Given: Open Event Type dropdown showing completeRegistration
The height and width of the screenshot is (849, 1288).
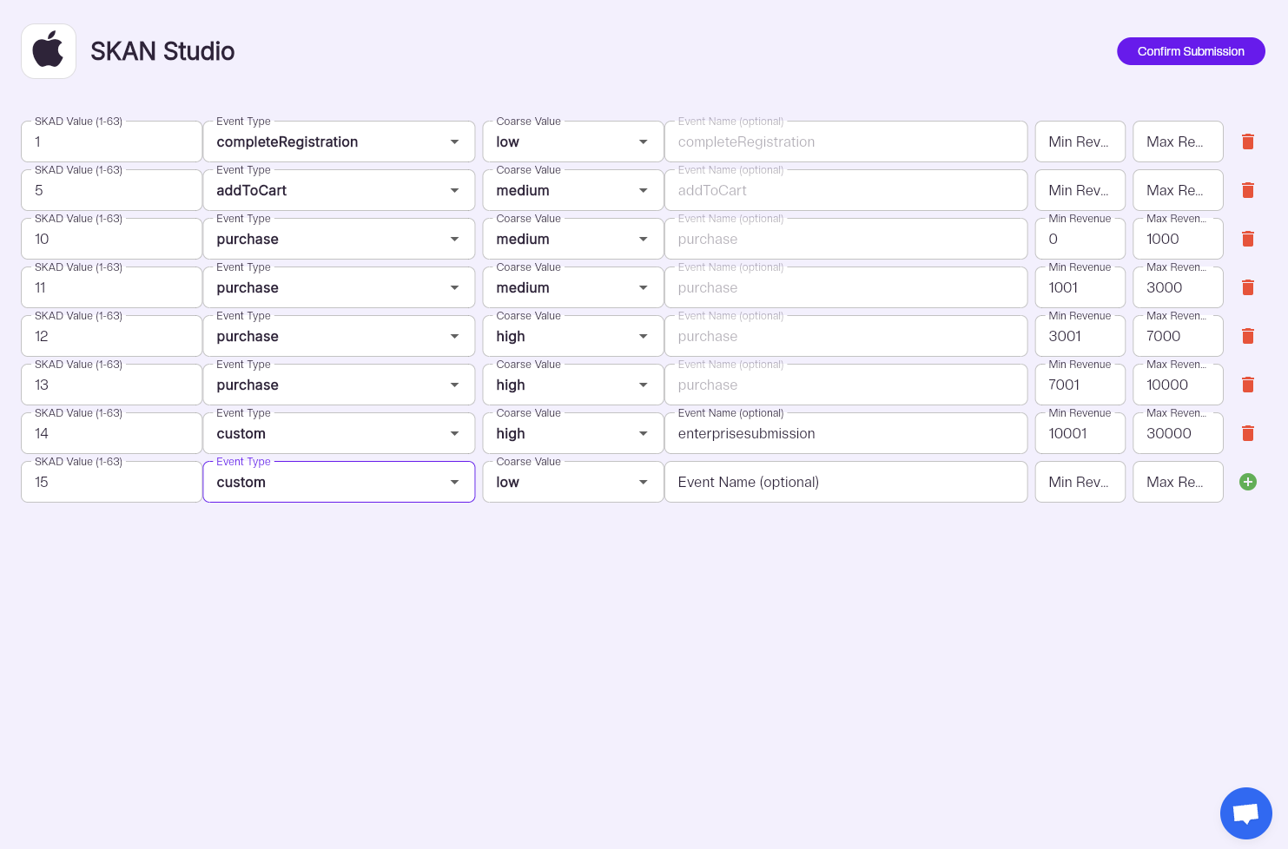Looking at the screenshot, I should coord(339,141).
